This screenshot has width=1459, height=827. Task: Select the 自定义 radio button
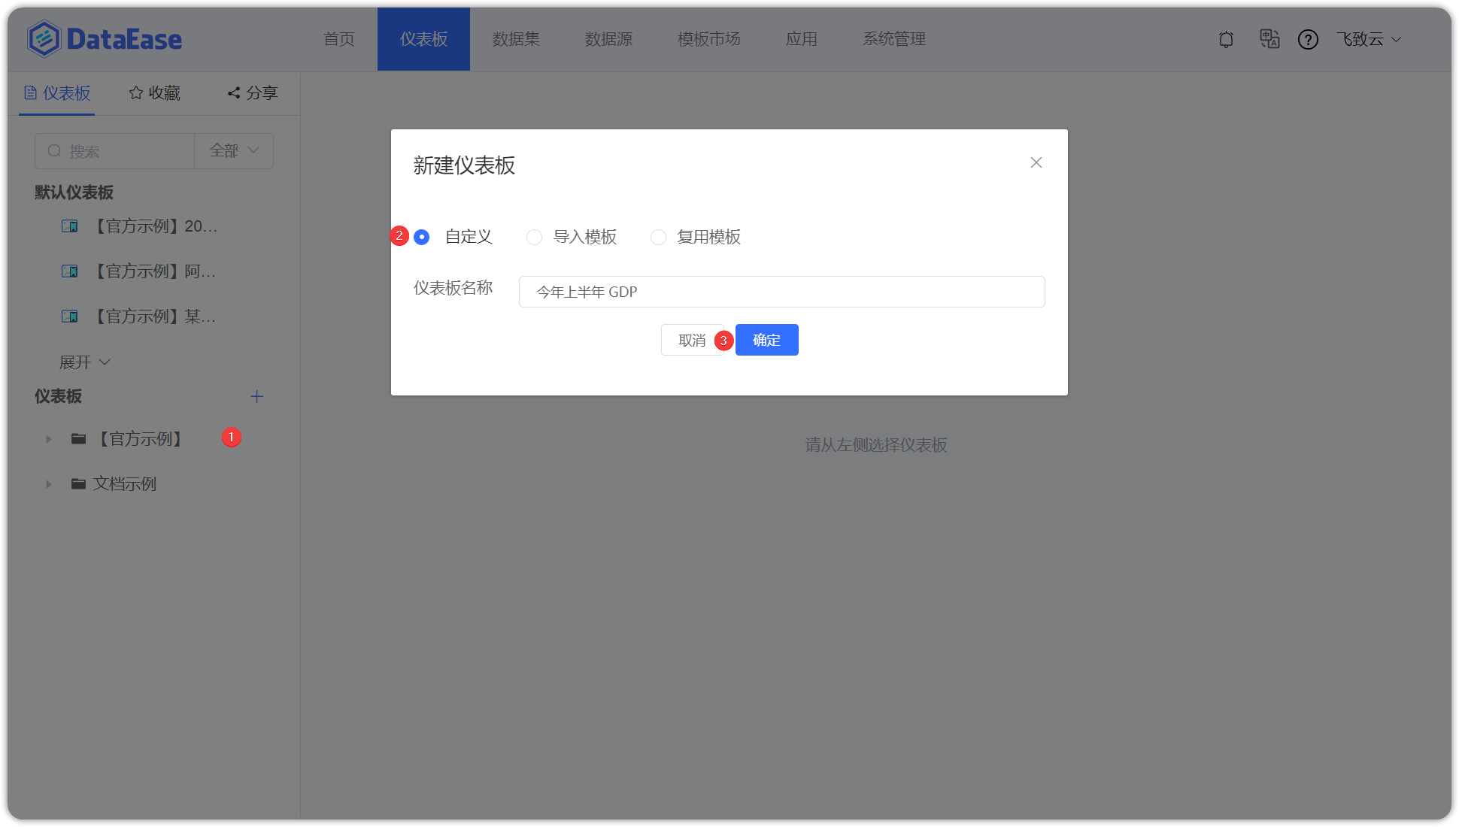pyautogui.click(x=422, y=237)
